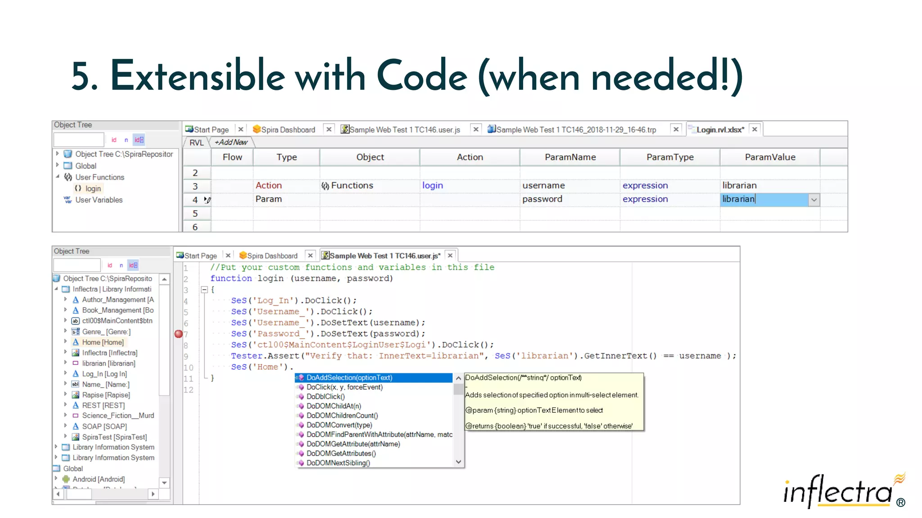Expand the Science_Fiction__Murd node
Image resolution: width=922 pixels, height=518 pixels.
coord(65,415)
